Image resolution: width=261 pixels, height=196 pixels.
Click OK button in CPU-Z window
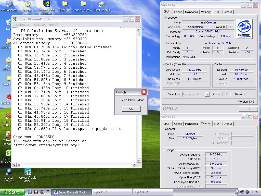248,109
